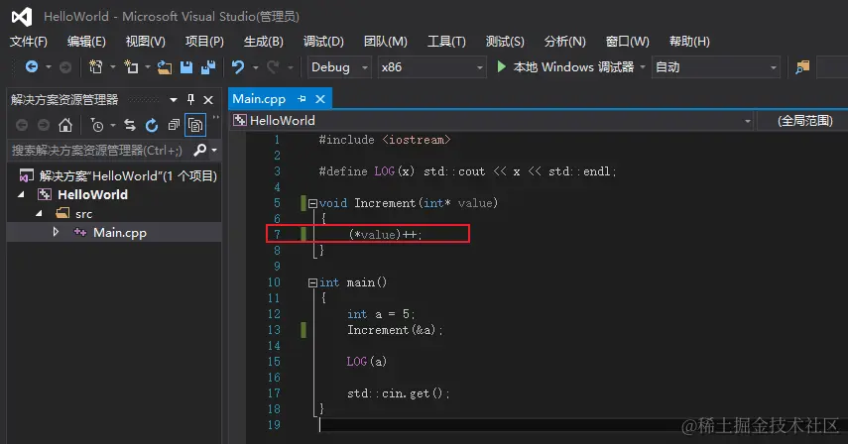
Task: Open the 文件(F) menu
Action: 29,41
